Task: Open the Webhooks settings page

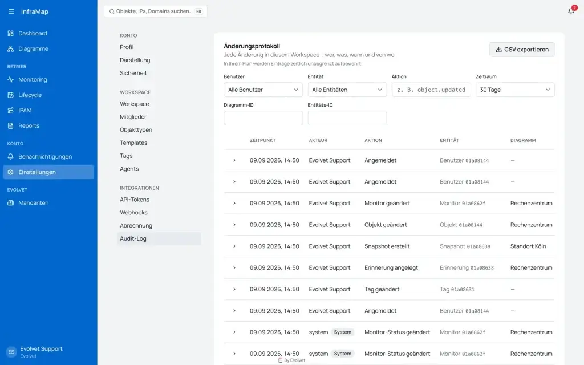Action: (133, 213)
